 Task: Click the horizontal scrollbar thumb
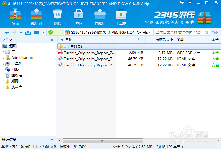pos(103,140)
